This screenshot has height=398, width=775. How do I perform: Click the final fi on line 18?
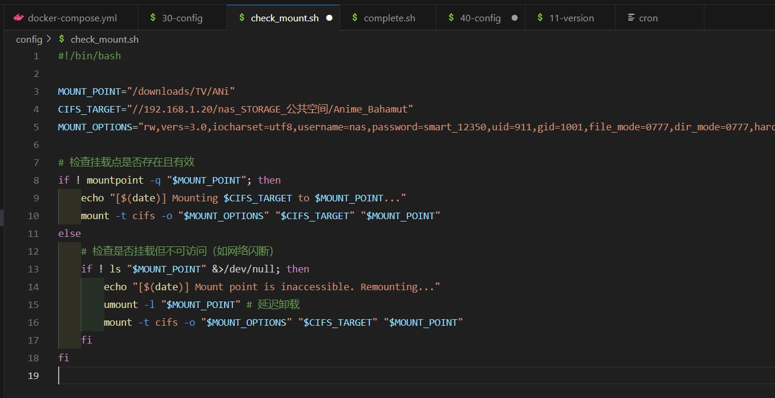coord(63,358)
